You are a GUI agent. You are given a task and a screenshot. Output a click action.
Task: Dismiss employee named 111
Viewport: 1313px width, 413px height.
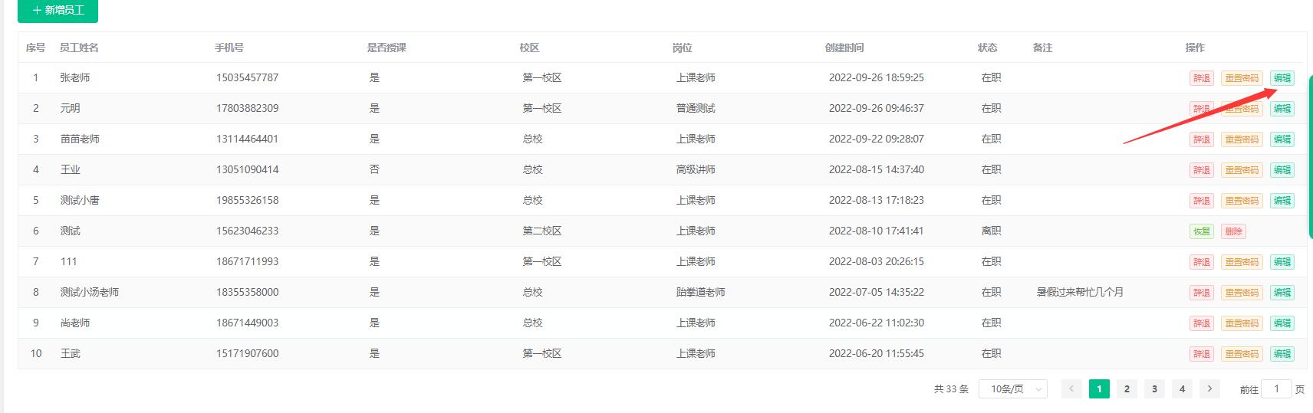tap(1201, 262)
